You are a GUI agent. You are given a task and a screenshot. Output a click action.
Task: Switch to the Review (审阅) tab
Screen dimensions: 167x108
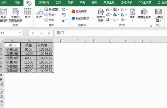pyautogui.click(x=82, y=2)
